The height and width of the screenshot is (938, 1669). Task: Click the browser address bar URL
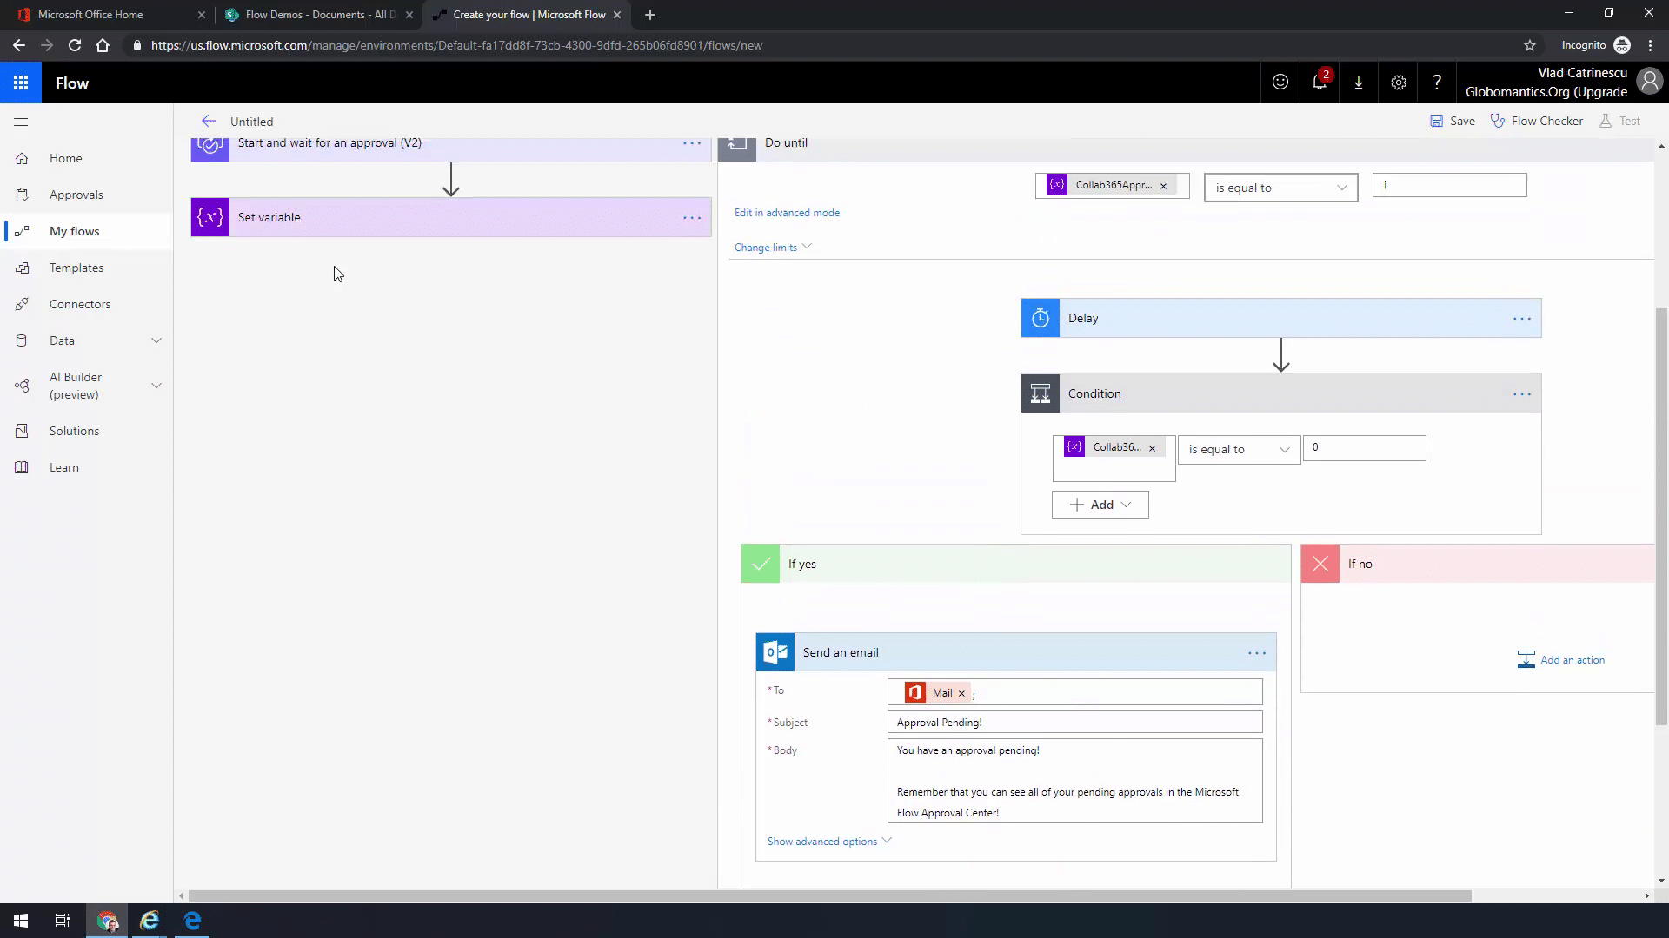pyautogui.click(x=456, y=45)
